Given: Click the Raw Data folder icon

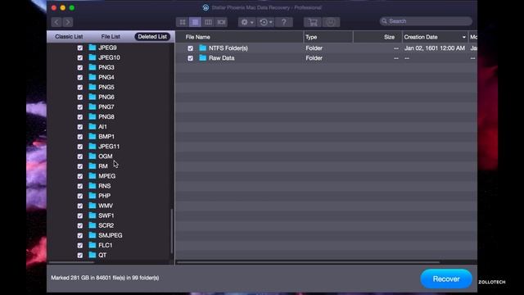Looking at the screenshot, I should point(202,58).
